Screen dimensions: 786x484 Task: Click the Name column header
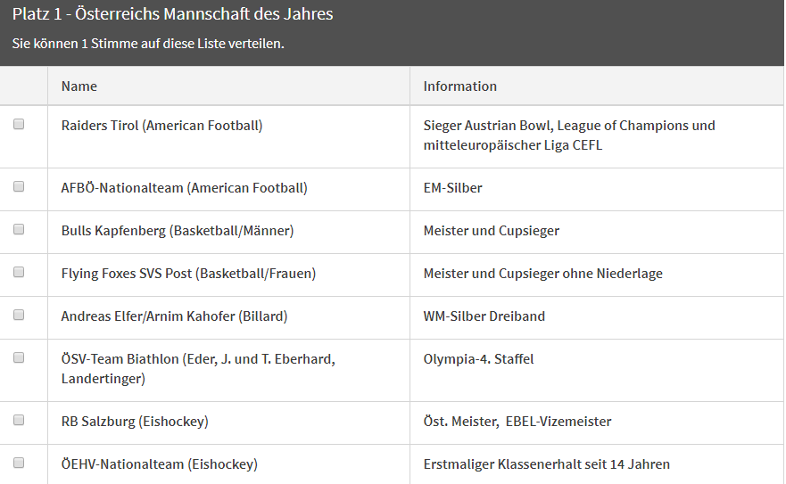pos(79,86)
